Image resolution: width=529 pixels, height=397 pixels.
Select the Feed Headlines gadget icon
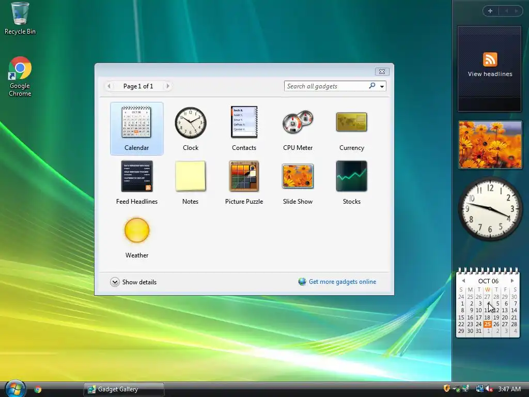(x=136, y=176)
